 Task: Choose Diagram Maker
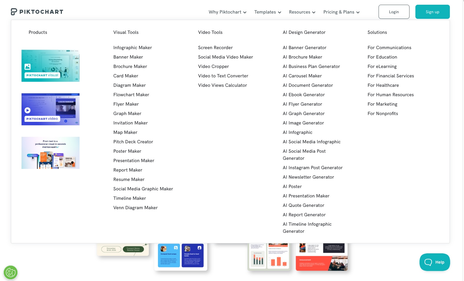click(x=130, y=85)
